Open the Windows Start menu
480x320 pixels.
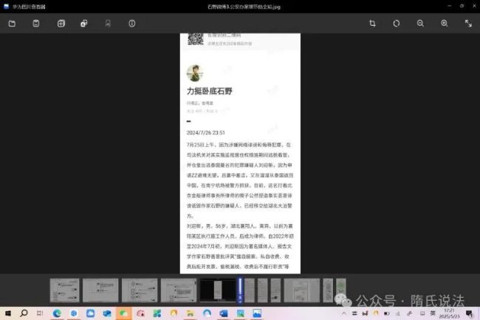(x=7, y=313)
